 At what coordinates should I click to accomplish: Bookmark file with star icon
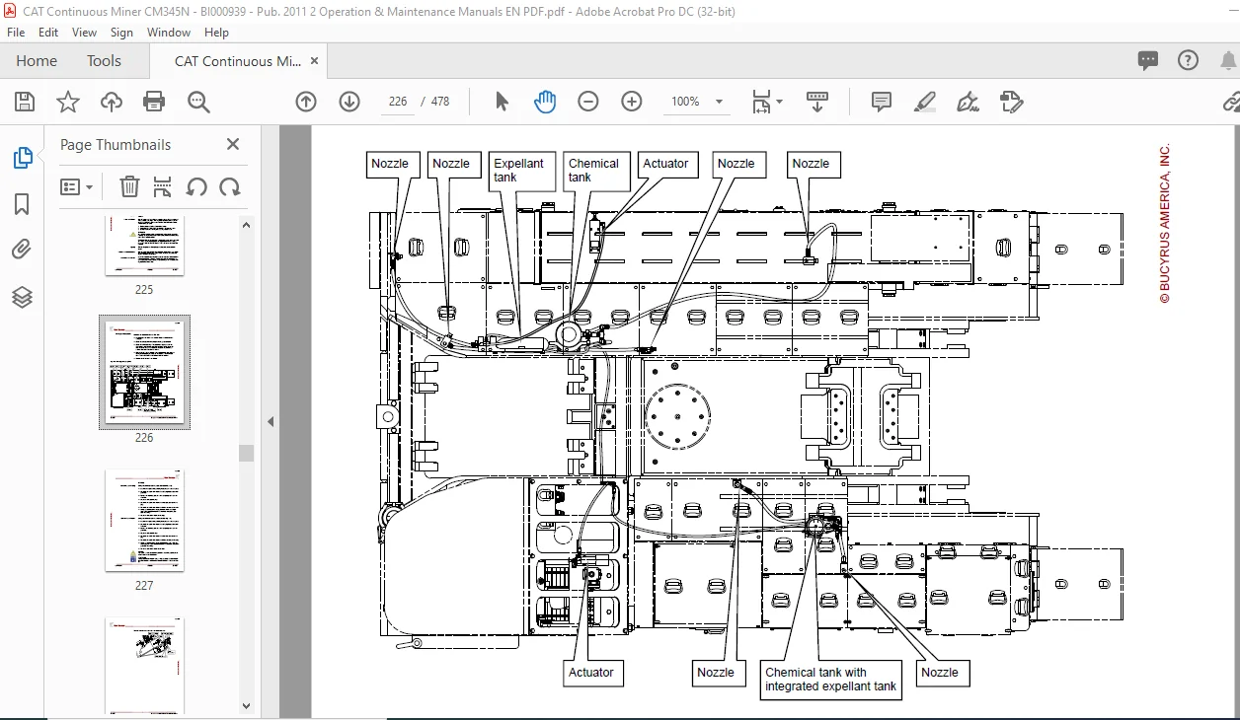[x=68, y=102]
